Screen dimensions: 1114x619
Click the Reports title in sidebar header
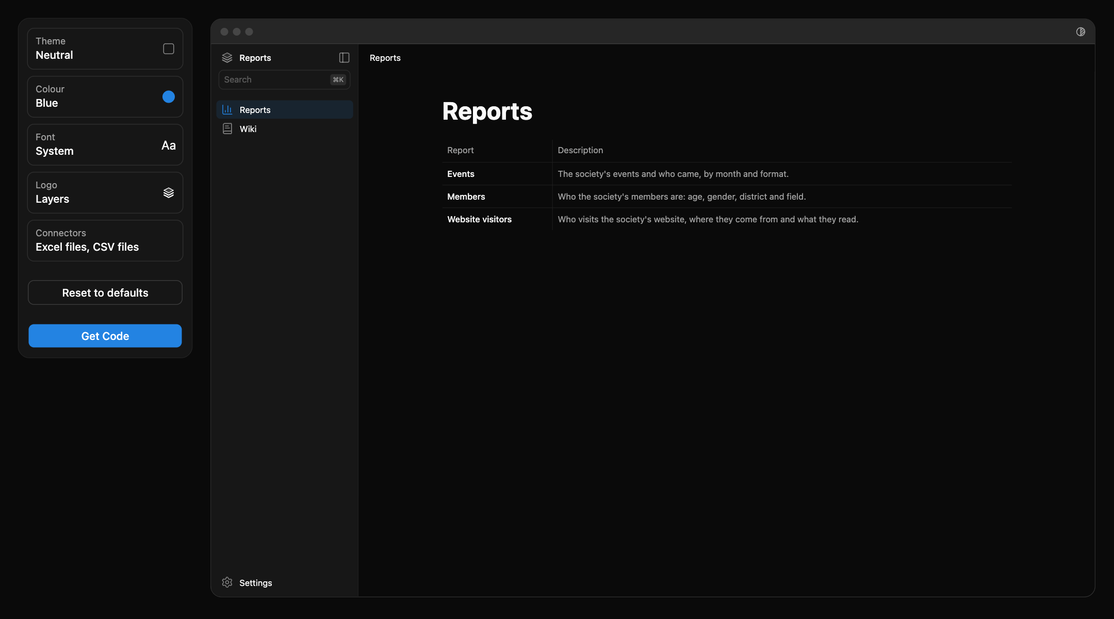click(255, 58)
